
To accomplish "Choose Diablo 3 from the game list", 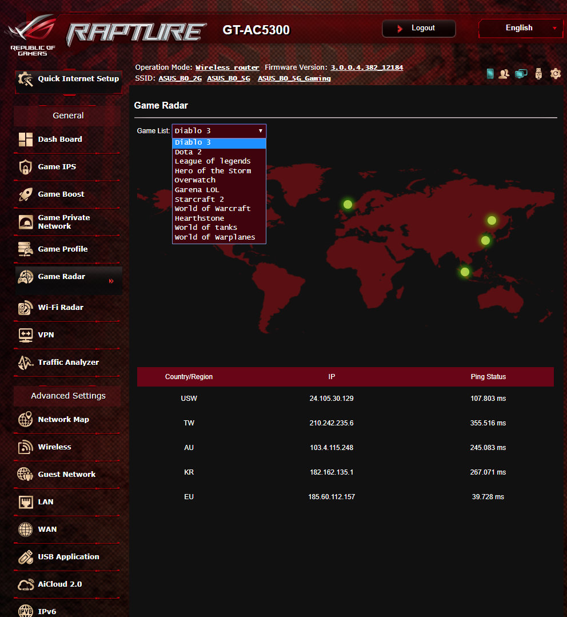I will pyautogui.click(x=219, y=142).
